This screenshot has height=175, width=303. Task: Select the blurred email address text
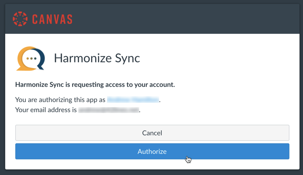109,110
